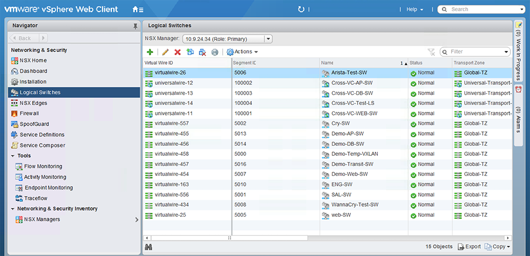
Task: Pin the Navigator panel
Action: (x=136, y=25)
